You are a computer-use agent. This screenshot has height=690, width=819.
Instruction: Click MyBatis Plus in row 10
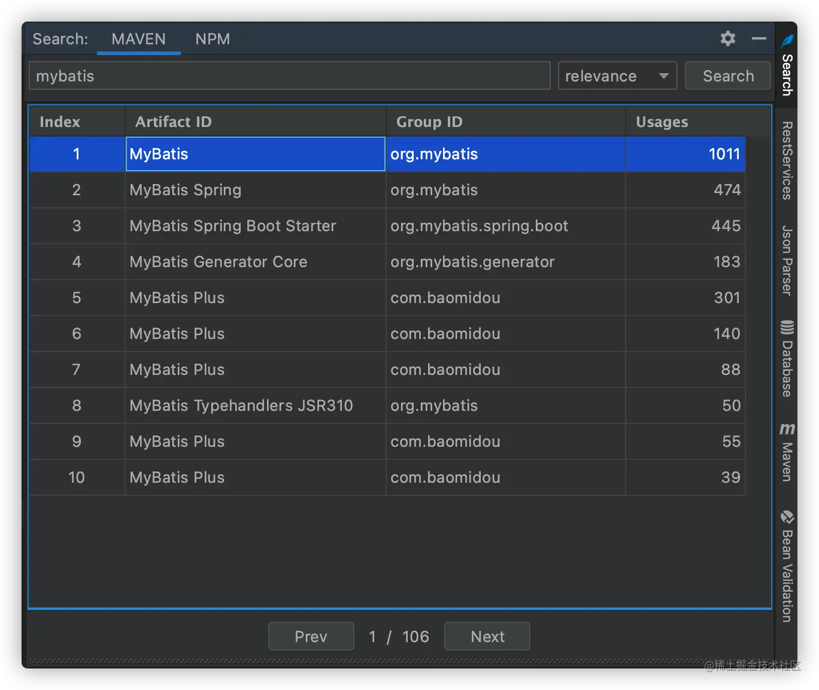click(x=256, y=477)
